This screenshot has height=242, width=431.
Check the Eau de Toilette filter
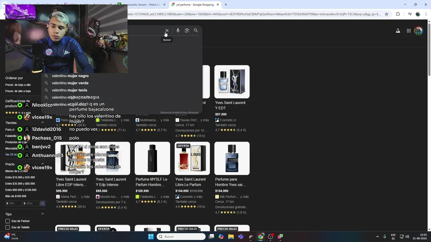click(8, 228)
